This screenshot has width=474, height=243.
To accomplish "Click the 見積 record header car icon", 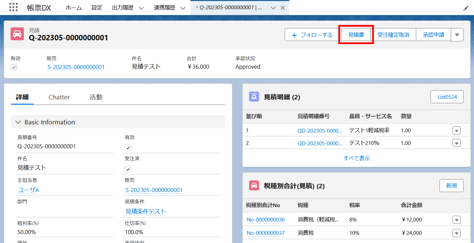I will tap(17, 34).
